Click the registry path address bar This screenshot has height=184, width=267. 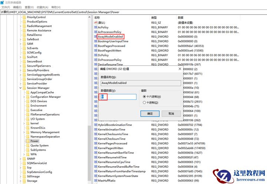(x=133, y=12)
